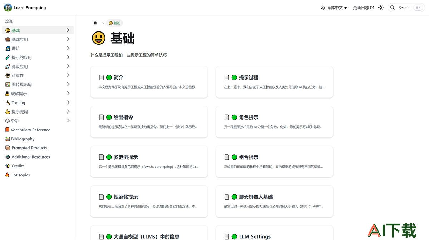Viewport: 429px width, 240px height.
Task: Click the 基础 breadcrumb pill
Action: pyautogui.click(x=114, y=23)
